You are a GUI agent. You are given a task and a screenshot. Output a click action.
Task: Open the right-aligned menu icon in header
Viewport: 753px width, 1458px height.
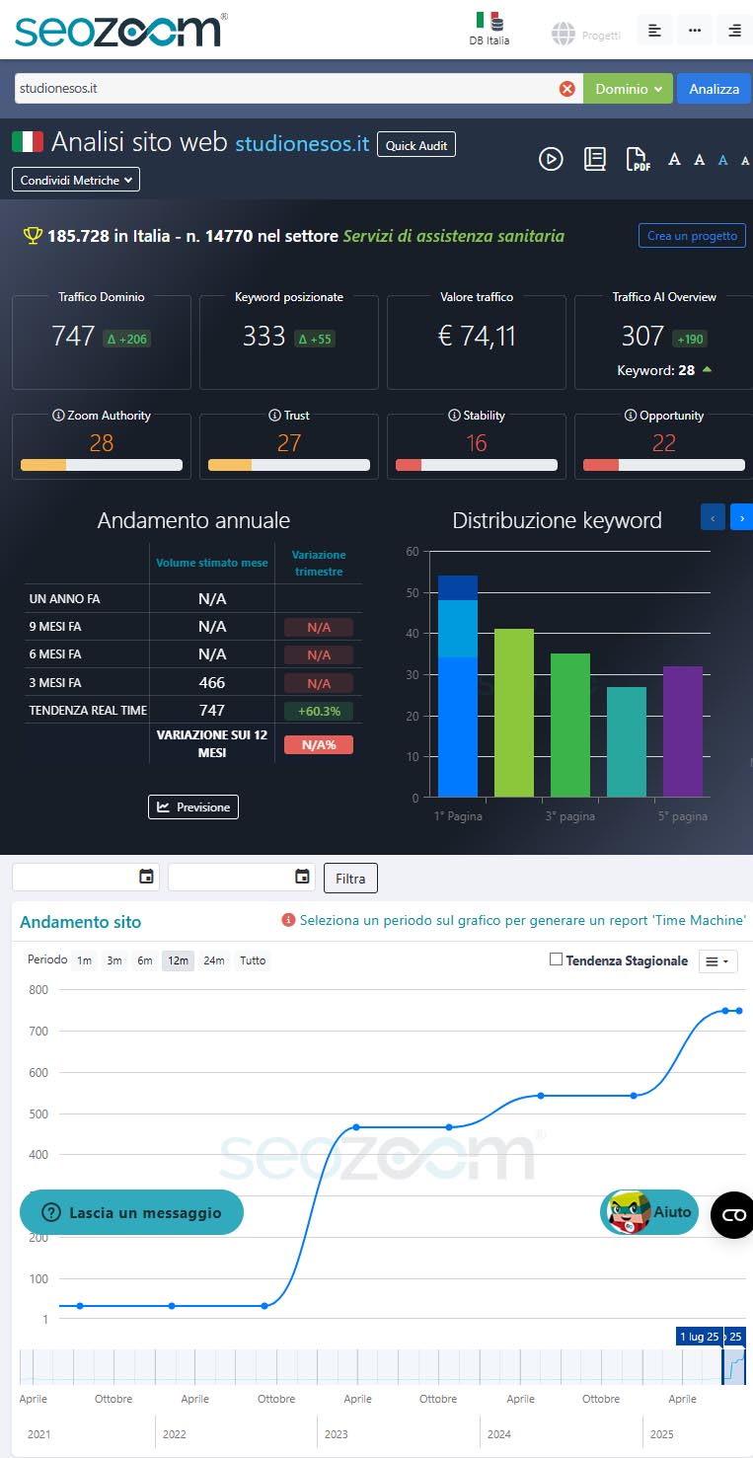(734, 32)
